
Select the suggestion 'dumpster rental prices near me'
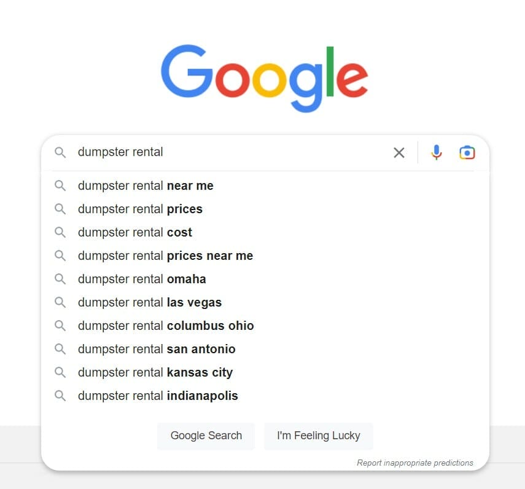coord(165,255)
